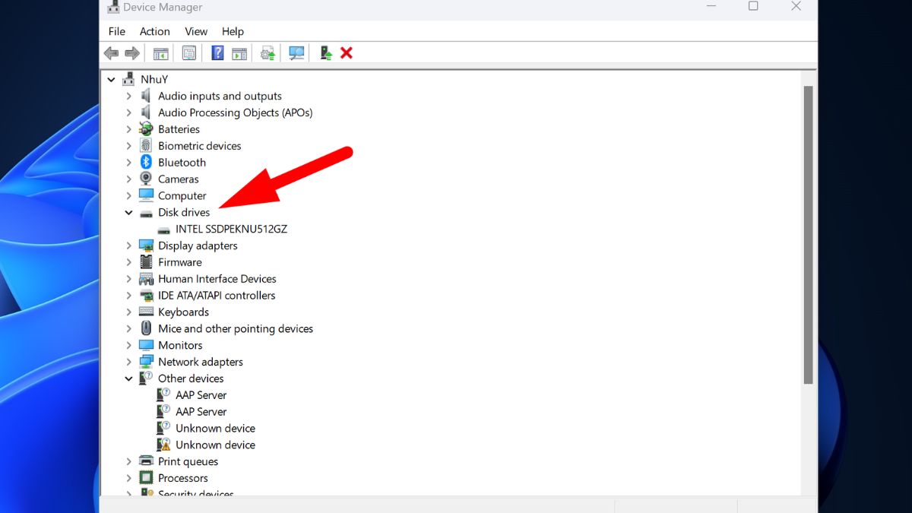Viewport: 912px width, 513px height.
Task: Click the gear with green arrow toolbar icon
Action: 268,53
